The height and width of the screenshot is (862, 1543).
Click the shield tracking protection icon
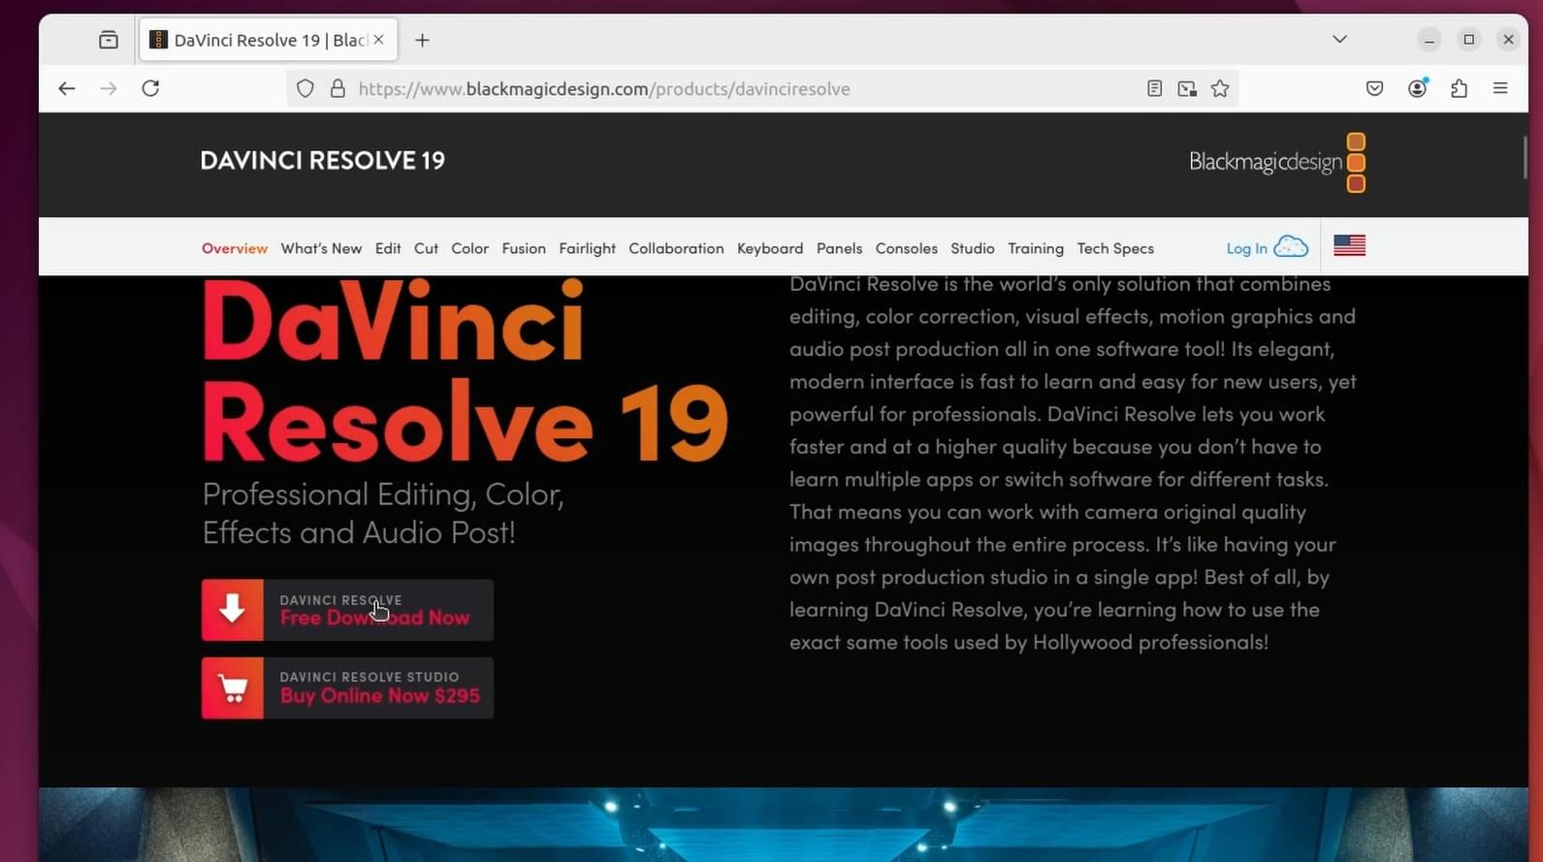(x=305, y=88)
